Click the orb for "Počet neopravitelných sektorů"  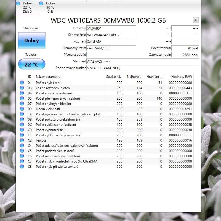click(x=22, y=156)
